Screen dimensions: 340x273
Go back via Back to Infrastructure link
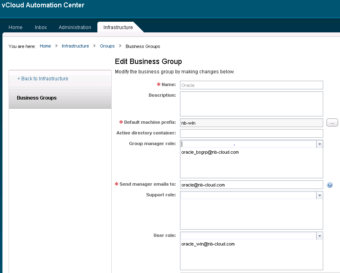(43, 79)
